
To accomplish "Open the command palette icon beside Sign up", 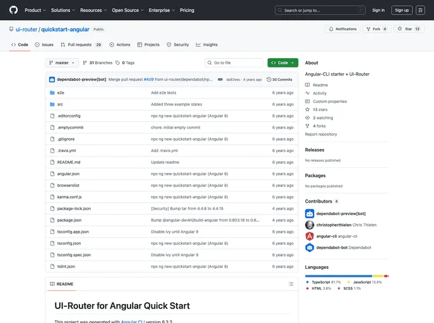I will pos(420,10).
